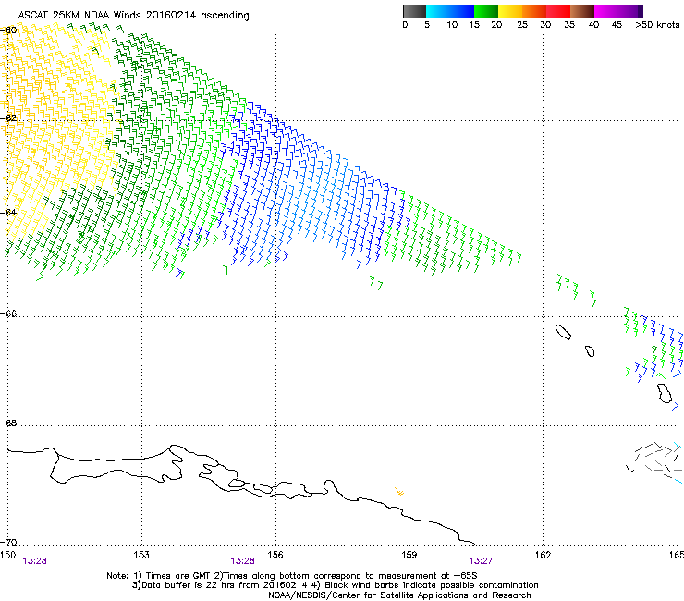Click the longitude label '159'
Viewport: 684px width, 601px height.
409,555
